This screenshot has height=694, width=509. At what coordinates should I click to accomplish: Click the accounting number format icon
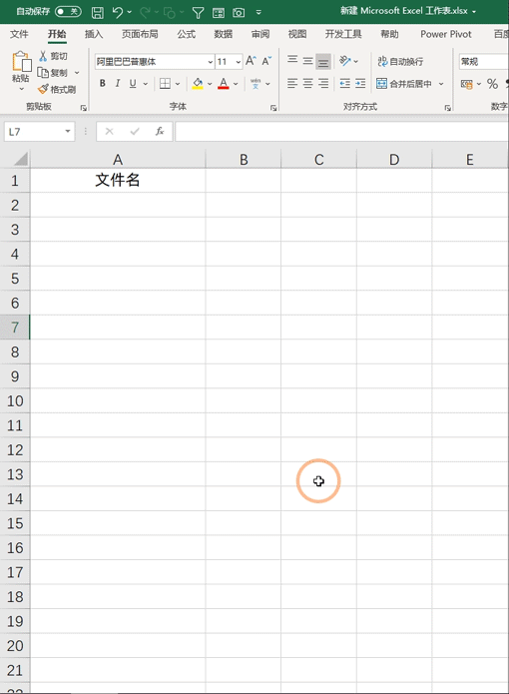[x=467, y=84]
